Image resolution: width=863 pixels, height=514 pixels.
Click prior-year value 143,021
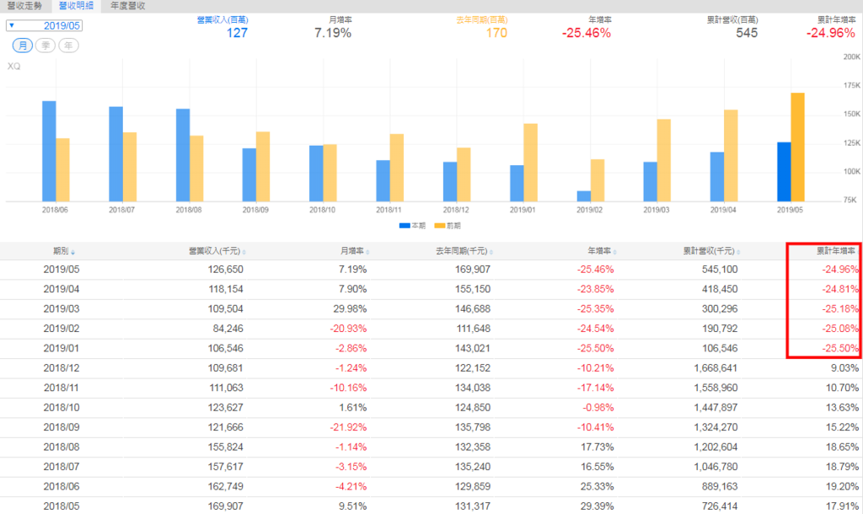473,349
